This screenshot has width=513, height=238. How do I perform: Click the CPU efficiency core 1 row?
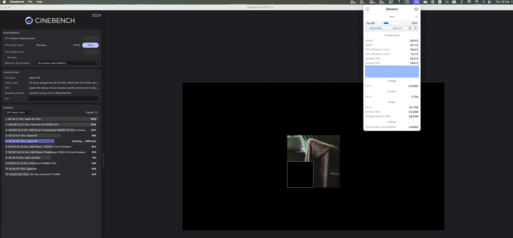tap(392, 50)
